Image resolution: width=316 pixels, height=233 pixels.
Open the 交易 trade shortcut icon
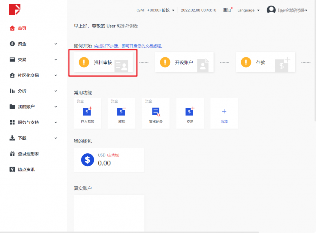(190, 112)
